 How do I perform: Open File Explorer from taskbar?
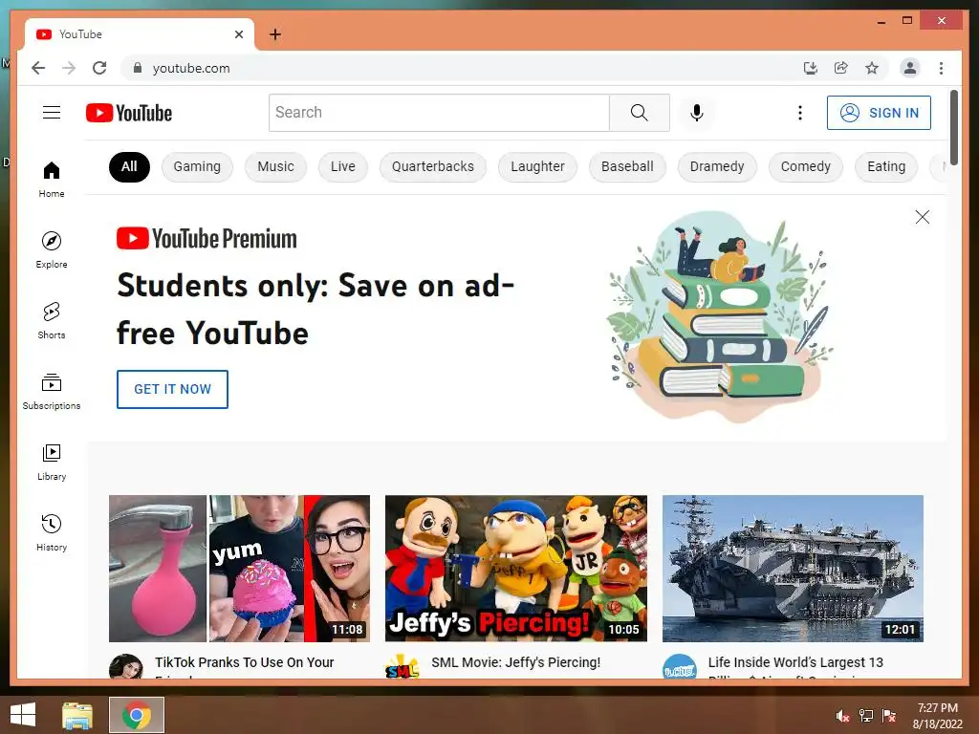pyautogui.click(x=77, y=715)
